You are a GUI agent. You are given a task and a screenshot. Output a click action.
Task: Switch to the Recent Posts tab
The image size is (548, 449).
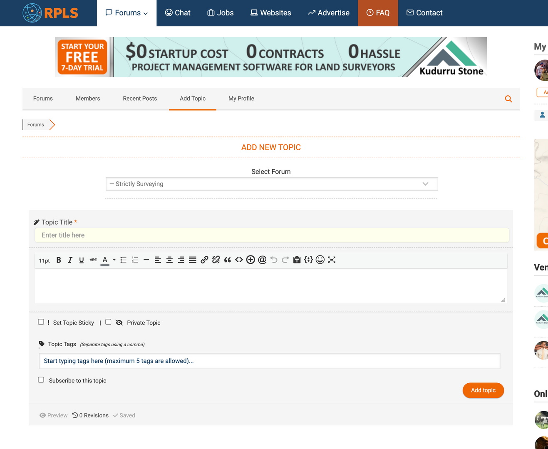click(140, 99)
